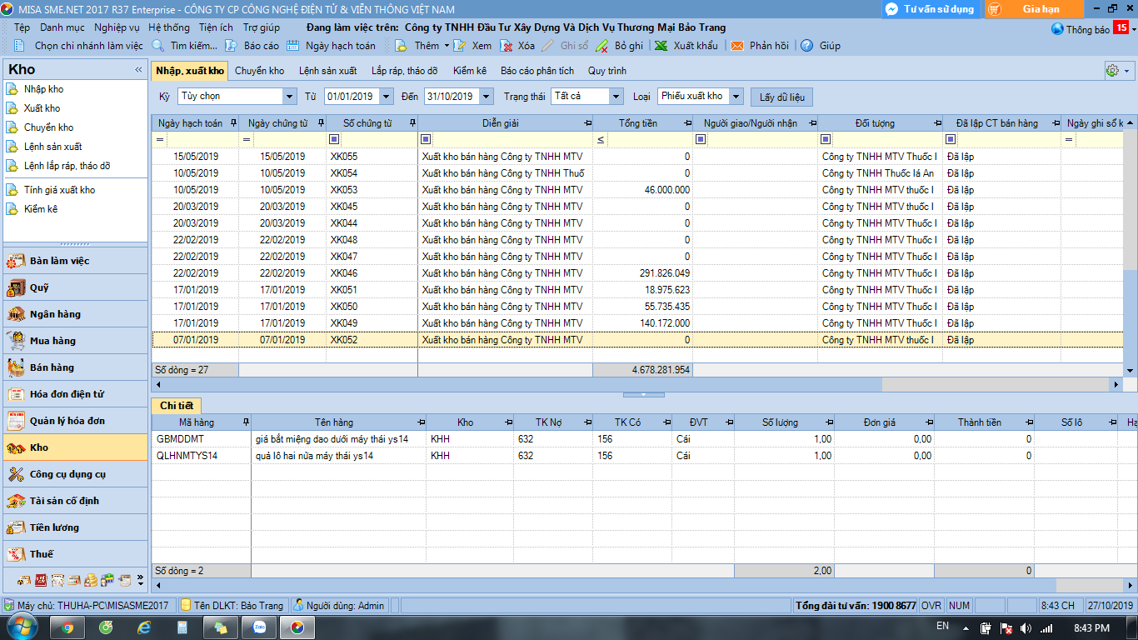The height and width of the screenshot is (640, 1138).
Task: Open Hóa đơn điện tử module
Action: (75, 394)
